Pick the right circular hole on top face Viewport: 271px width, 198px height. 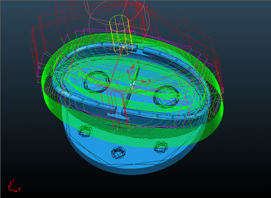(166, 97)
